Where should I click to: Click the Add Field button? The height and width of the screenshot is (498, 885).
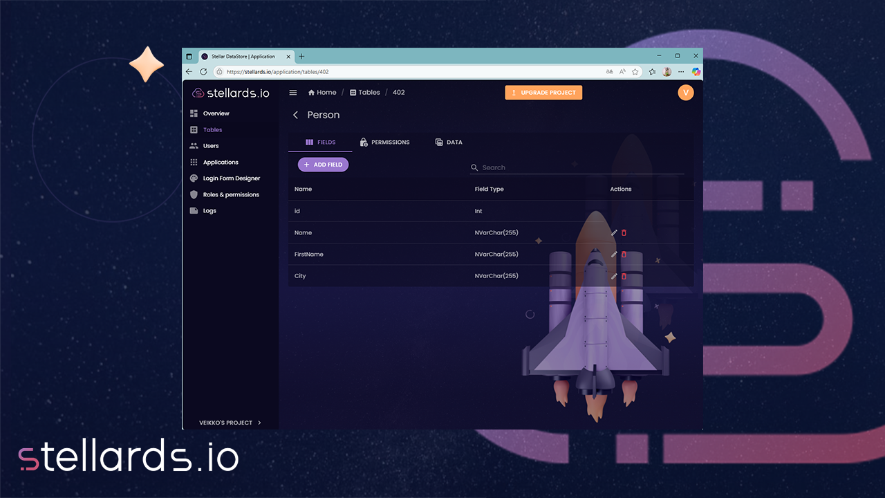pos(323,165)
